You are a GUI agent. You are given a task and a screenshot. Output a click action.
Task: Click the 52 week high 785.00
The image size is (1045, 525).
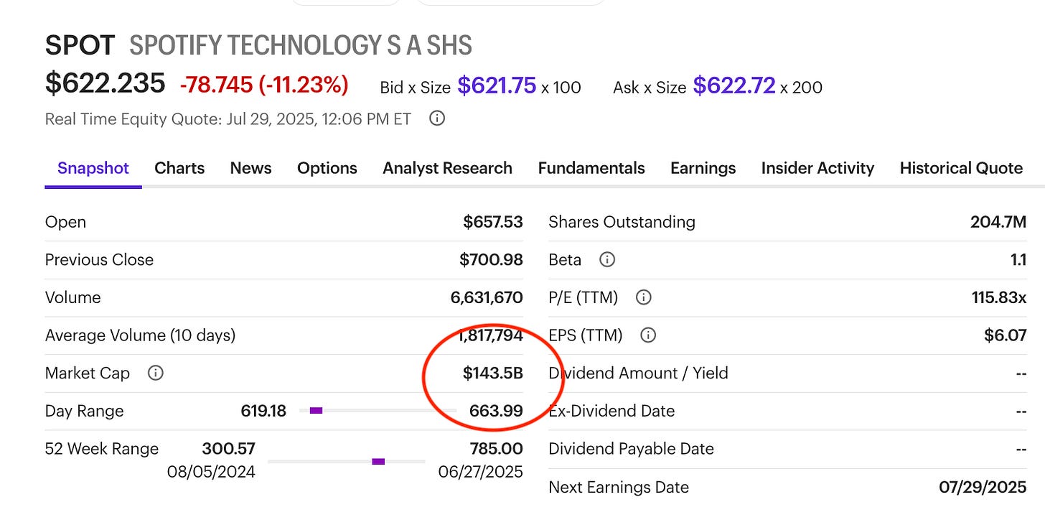[x=496, y=449]
